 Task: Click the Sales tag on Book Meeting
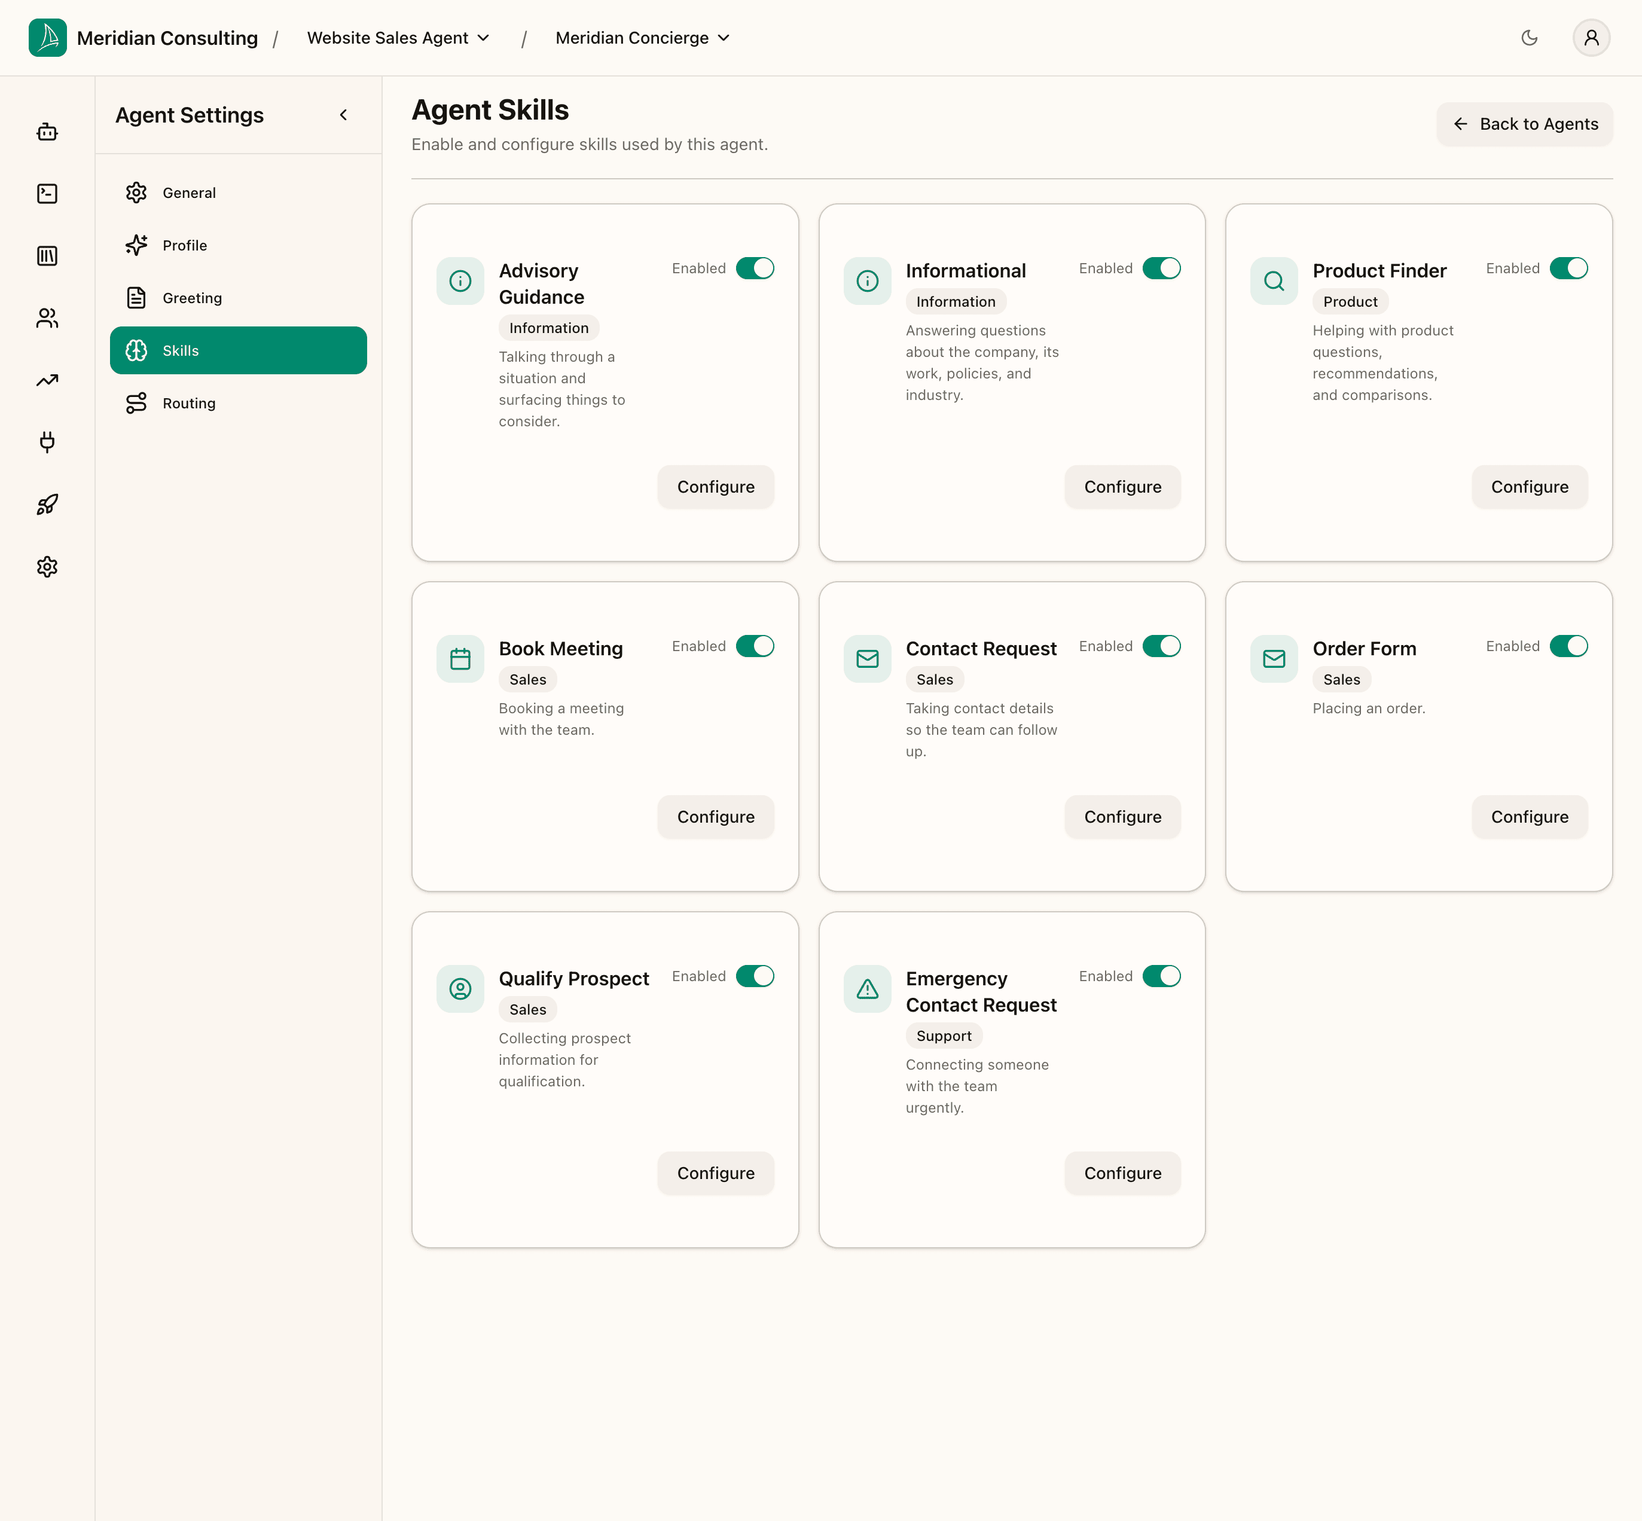point(527,680)
